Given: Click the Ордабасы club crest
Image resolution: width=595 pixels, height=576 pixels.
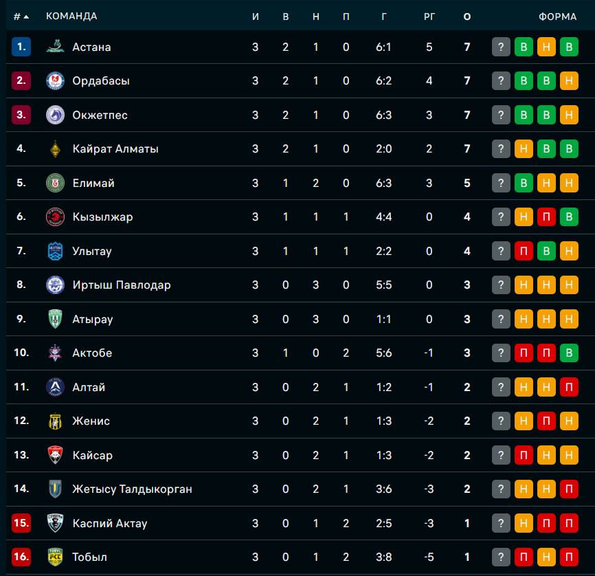Looking at the screenshot, I should [x=55, y=81].
